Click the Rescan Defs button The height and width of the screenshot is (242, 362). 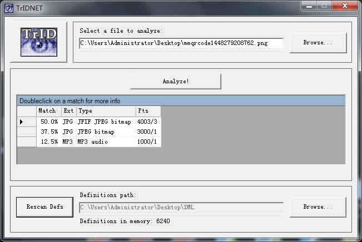coord(45,206)
